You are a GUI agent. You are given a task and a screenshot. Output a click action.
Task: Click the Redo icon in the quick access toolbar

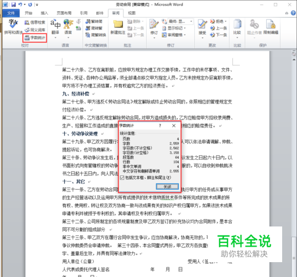point(30,4)
